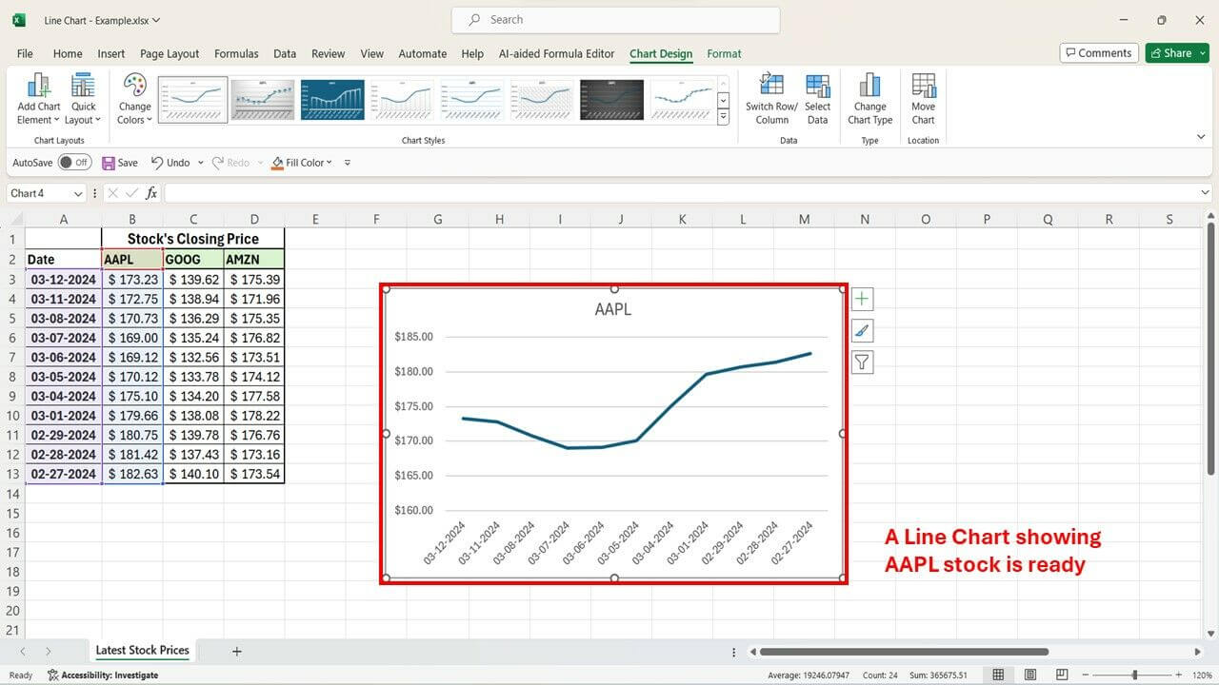Expand Chart Styles gallery More arrow
1219x685 pixels.
pyautogui.click(x=723, y=116)
